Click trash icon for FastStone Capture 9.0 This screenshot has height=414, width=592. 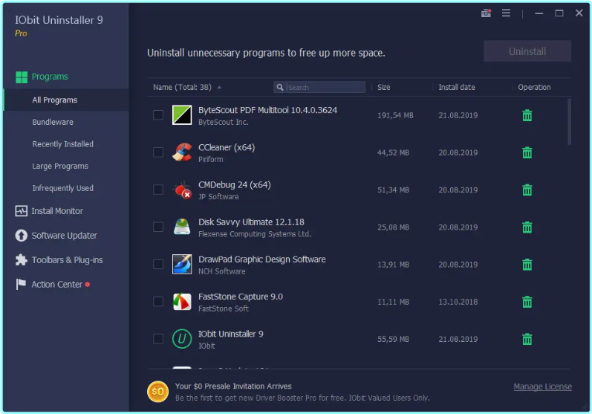[527, 302]
